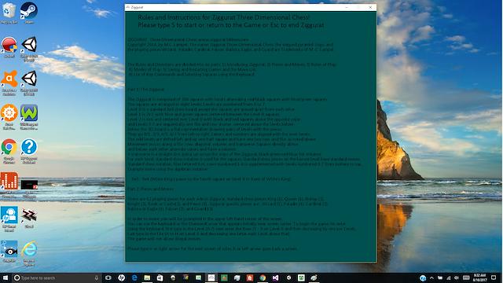Open File Explorer from the taskbar

pyautogui.click(x=147, y=277)
